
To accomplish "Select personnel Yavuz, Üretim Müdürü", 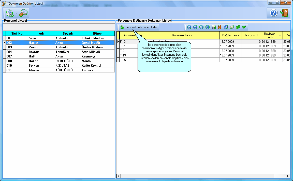I will 59,47.
